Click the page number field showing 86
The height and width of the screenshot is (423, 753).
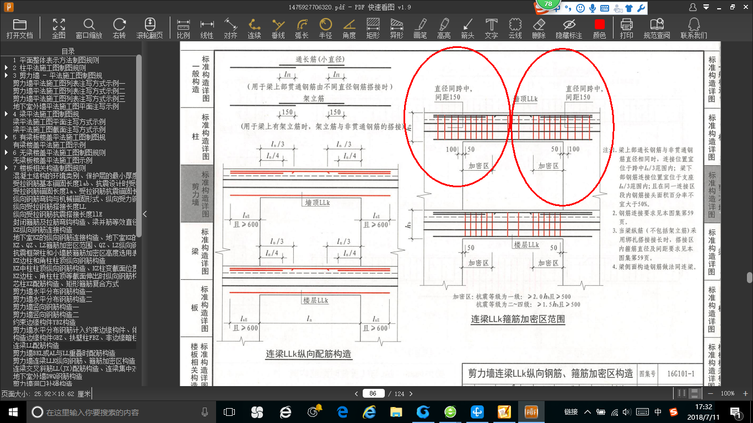point(373,393)
